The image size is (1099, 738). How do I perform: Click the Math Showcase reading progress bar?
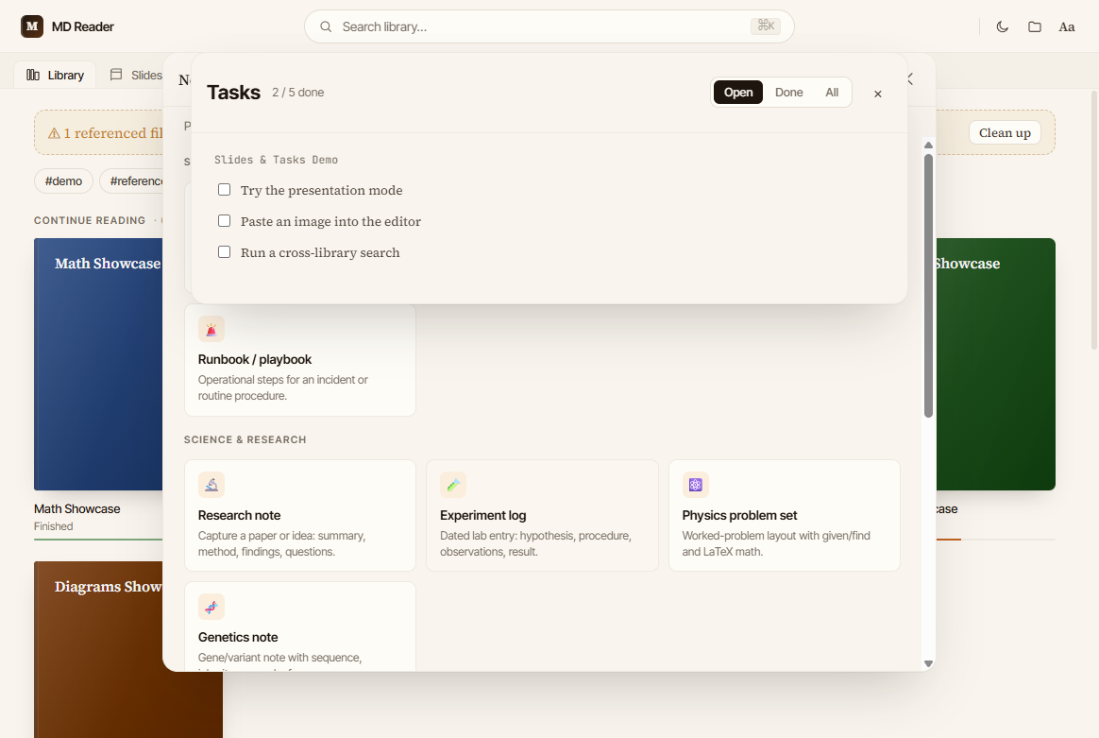(x=98, y=540)
